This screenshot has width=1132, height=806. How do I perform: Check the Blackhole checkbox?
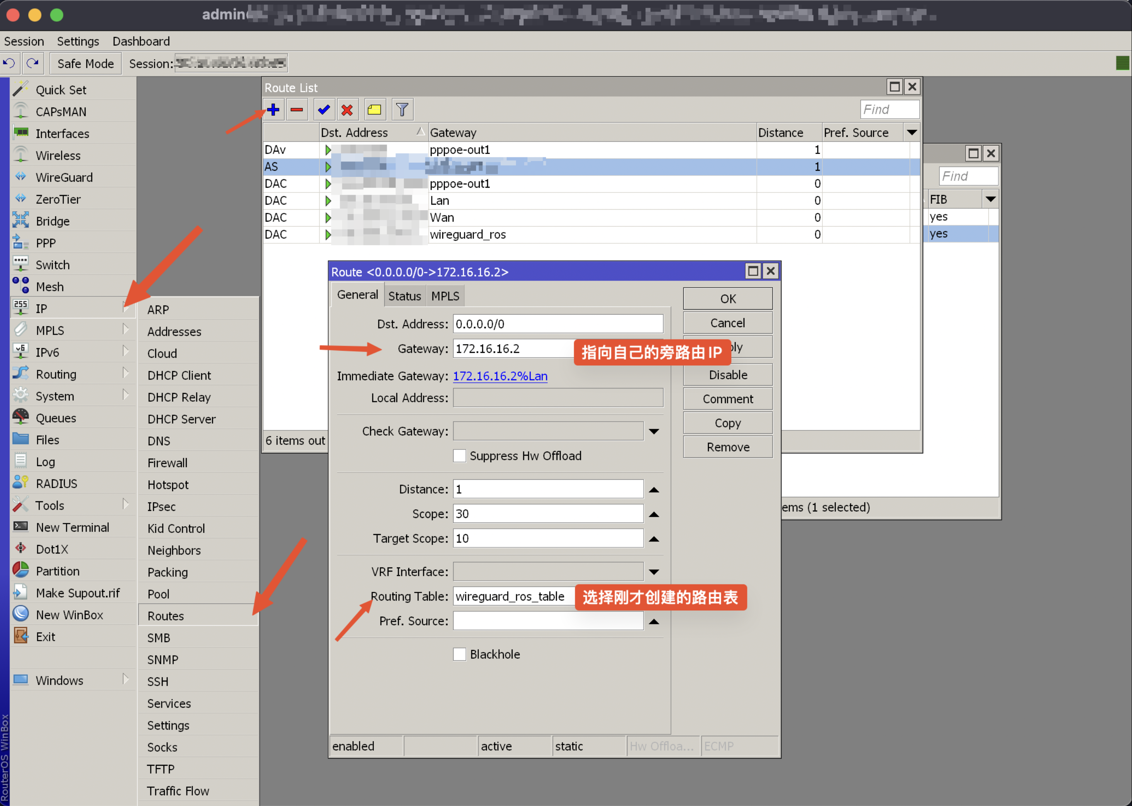click(x=459, y=654)
